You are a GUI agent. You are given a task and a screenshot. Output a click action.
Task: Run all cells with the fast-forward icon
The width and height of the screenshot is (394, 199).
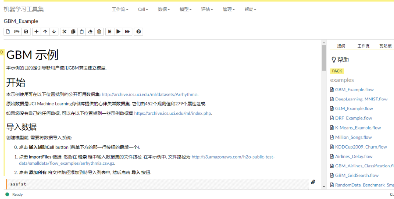127,32
